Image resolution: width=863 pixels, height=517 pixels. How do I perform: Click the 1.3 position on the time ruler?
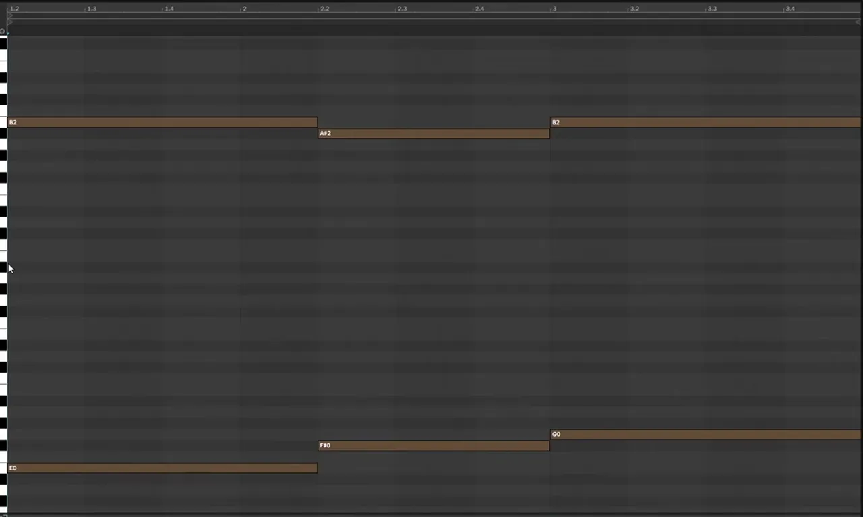point(92,9)
